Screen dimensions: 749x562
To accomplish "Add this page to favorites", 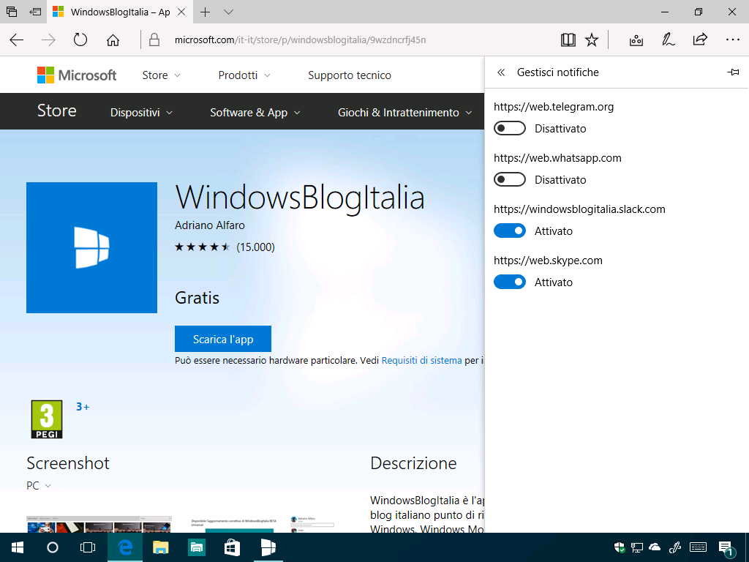I will 592,40.
